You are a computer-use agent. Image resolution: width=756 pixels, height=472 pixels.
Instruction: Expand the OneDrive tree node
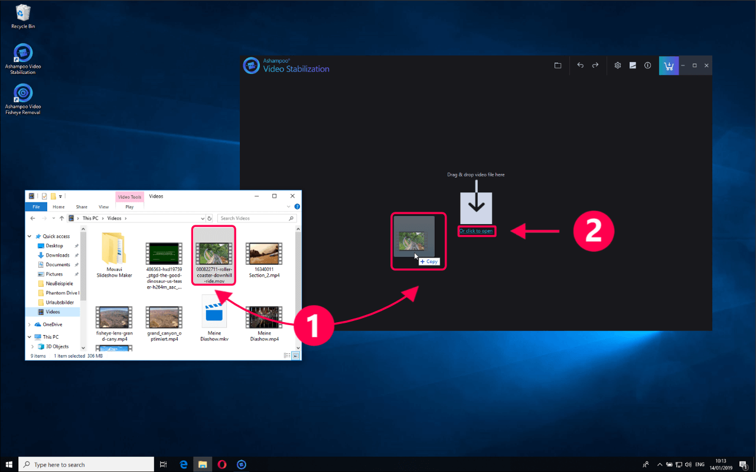click(x=30, y=324)
